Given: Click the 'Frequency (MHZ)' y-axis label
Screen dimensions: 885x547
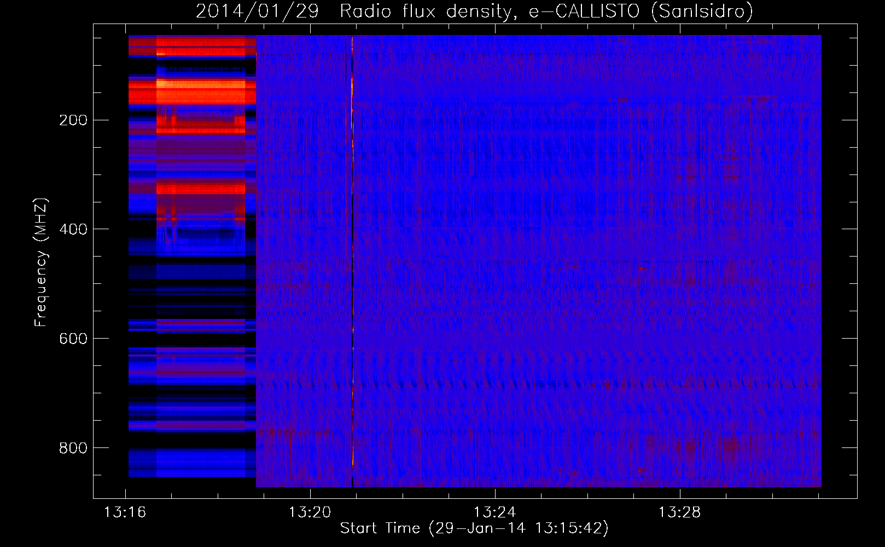Looking at the screenshot, I should [x=41, y=263].
